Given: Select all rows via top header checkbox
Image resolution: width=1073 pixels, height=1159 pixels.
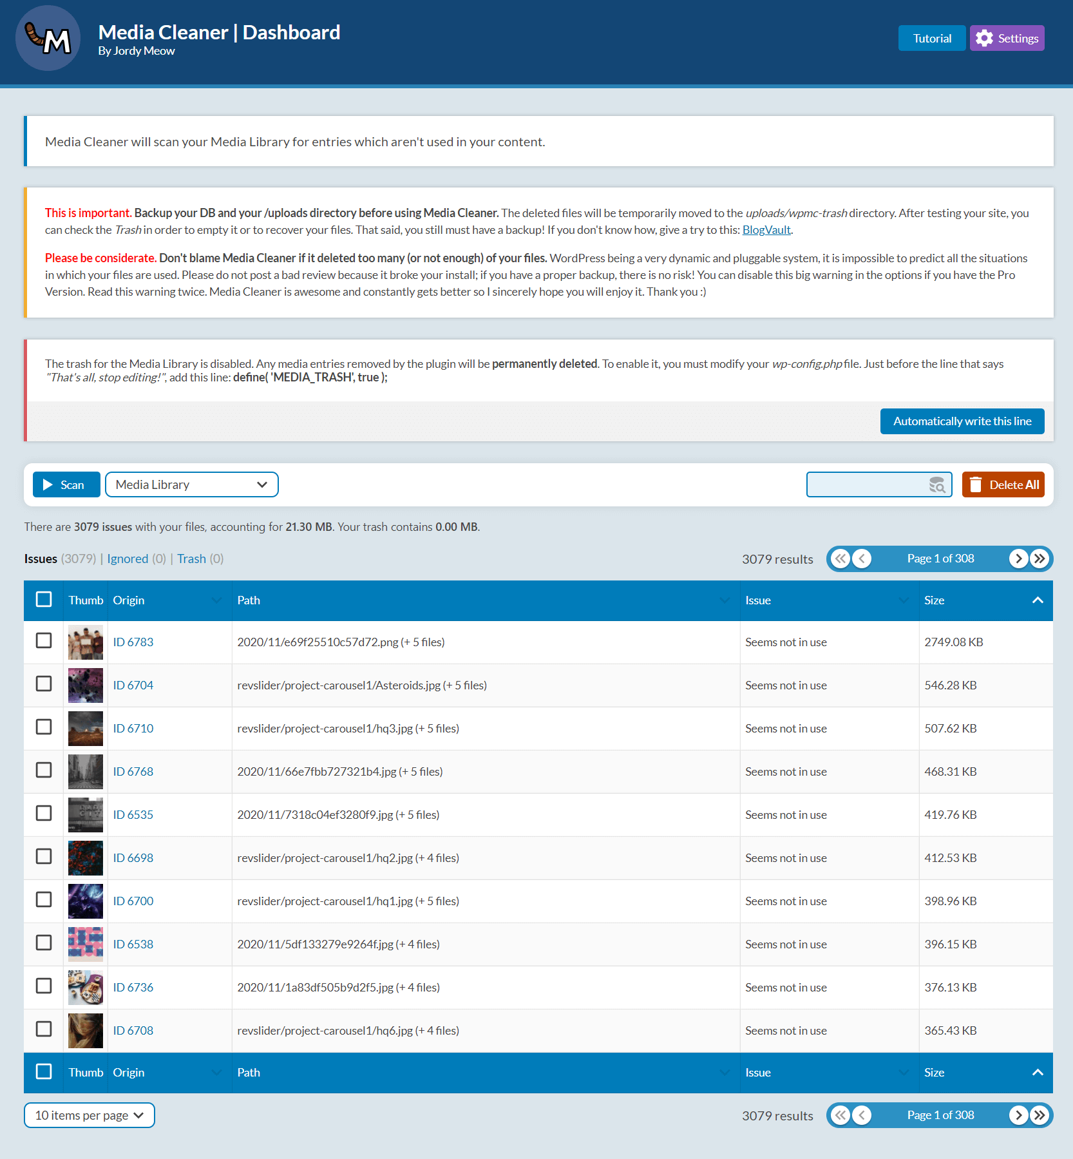Looking at the screenshot, I should [44, 600].
